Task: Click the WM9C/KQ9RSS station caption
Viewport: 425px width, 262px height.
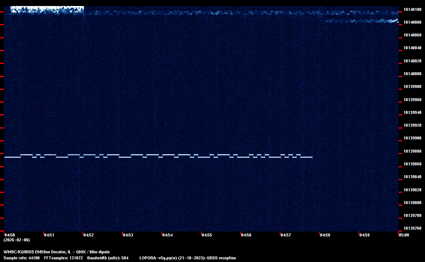Action: (57, 252)
